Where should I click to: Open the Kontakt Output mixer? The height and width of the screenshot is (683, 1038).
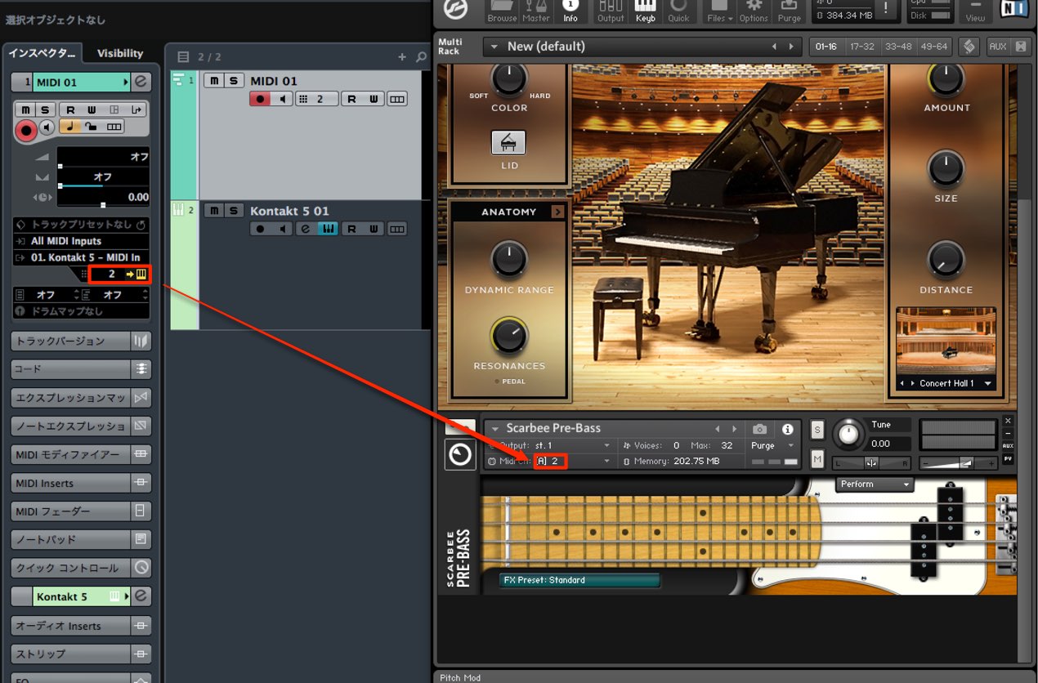611,11
